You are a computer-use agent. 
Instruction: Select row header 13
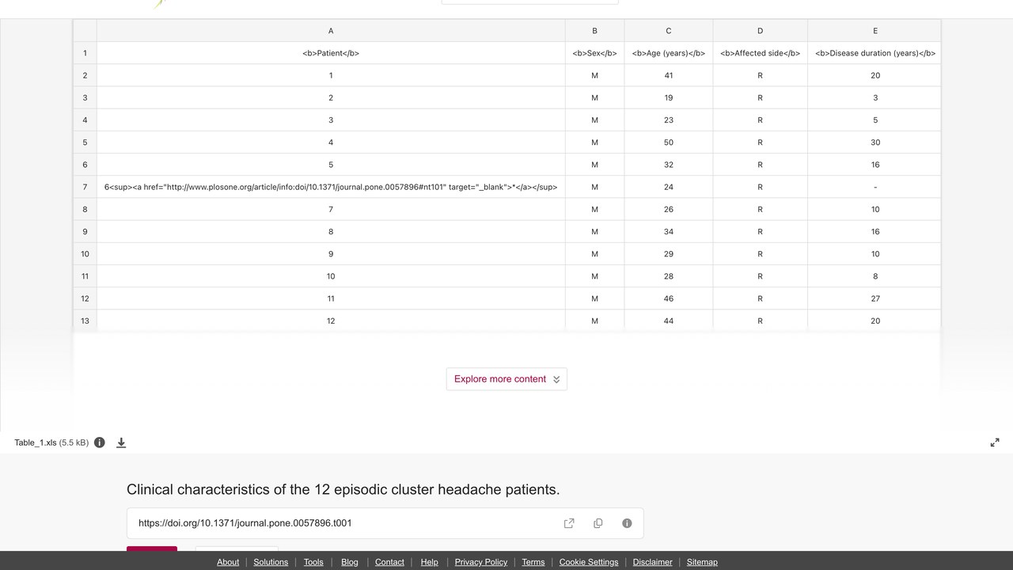tap(85, 321)
